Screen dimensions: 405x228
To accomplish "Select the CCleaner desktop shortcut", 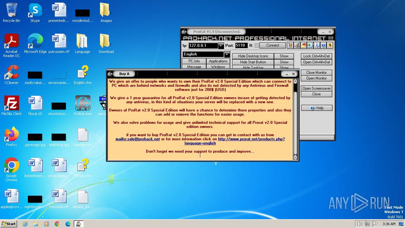I will 11,75.
